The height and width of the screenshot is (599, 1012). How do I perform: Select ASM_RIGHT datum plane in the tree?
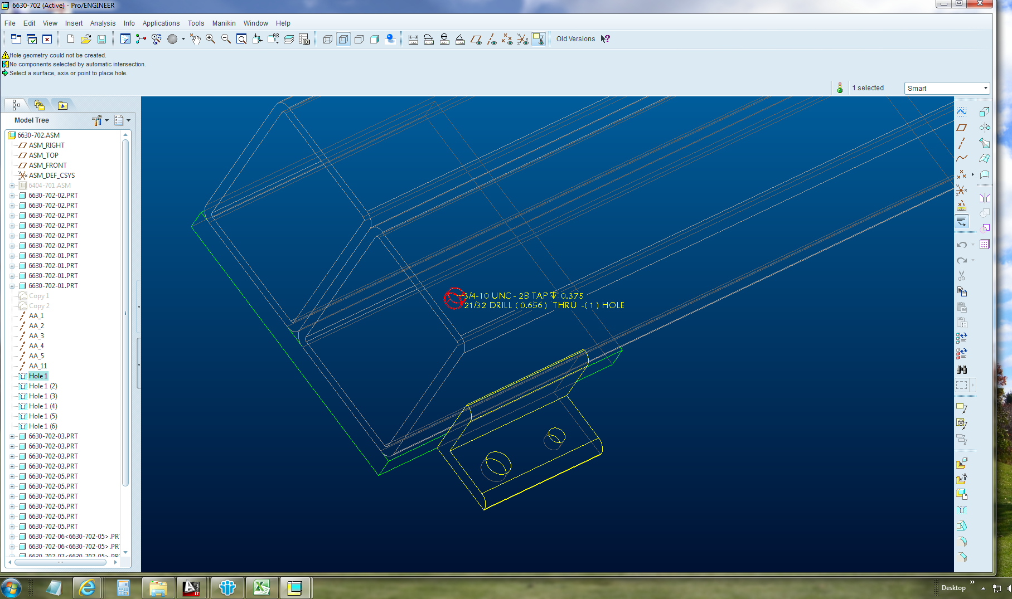pos(47,145)
